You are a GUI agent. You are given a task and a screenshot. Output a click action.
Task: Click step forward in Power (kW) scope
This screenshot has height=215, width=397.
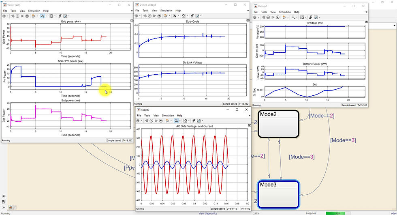22,16
